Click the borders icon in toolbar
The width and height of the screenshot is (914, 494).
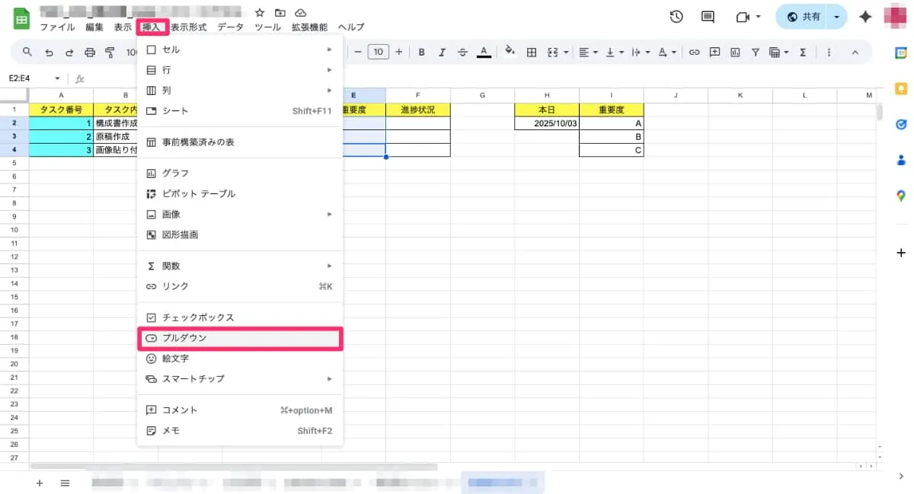[x=532, y=53]
